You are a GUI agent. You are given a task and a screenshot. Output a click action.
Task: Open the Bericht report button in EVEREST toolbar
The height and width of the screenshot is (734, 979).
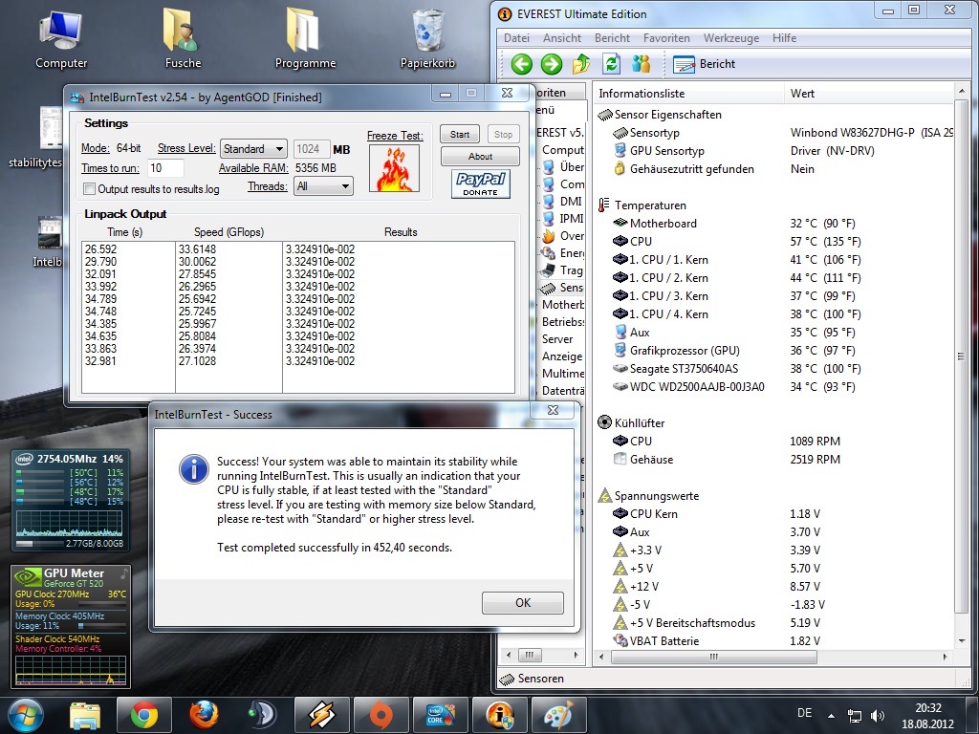[x=705, y=64]
